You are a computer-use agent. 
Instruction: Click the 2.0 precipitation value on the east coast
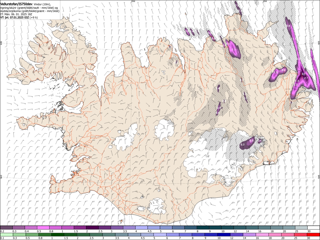[x=295, y=85]
